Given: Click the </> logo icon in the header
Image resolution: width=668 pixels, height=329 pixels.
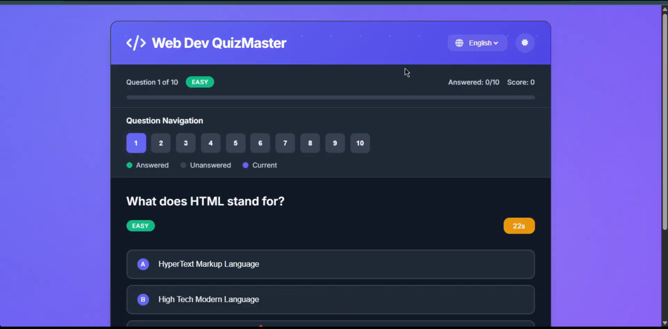Looking at the screenshot, I should coord(136,43).
